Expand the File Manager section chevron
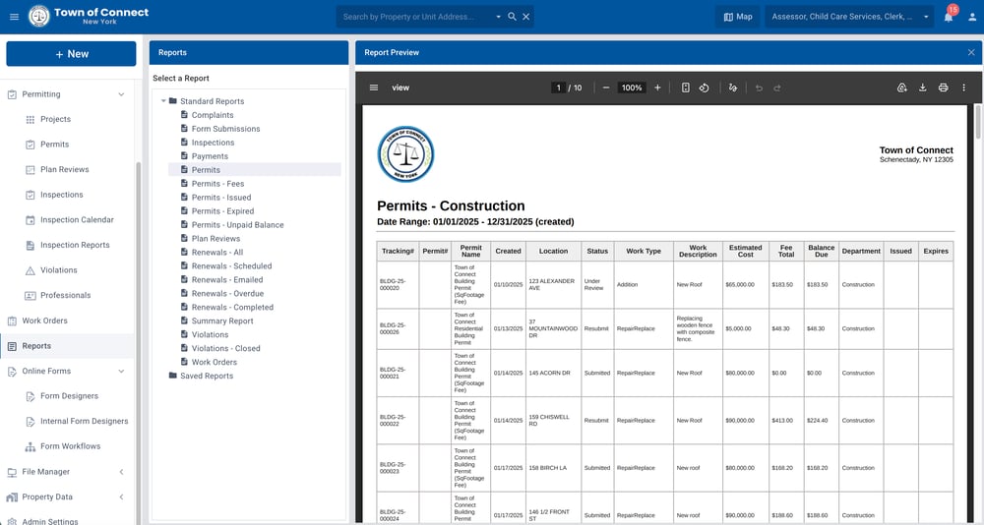Viewport: 984px width, 525px height. click(121, 472)
